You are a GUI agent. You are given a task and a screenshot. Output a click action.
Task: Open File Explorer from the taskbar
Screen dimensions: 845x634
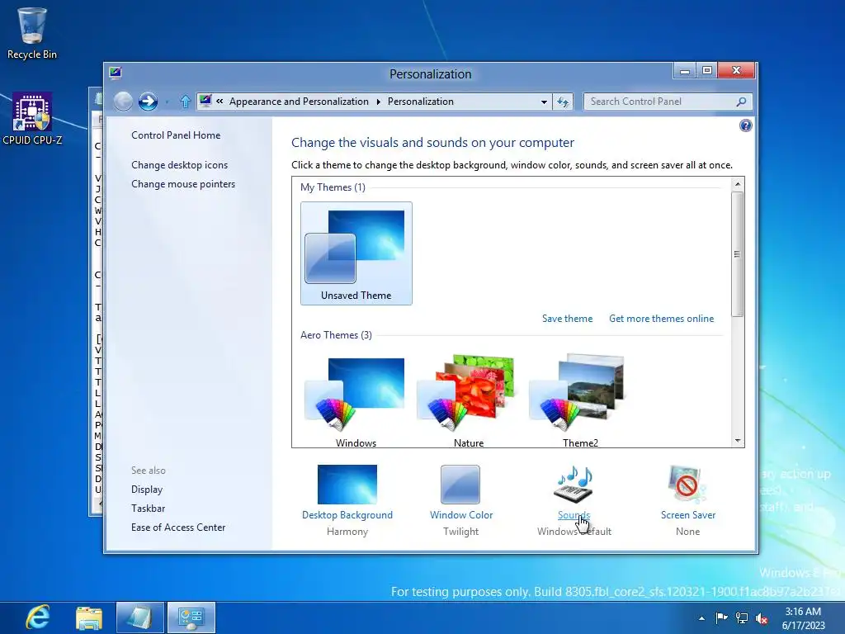point(89,617)
